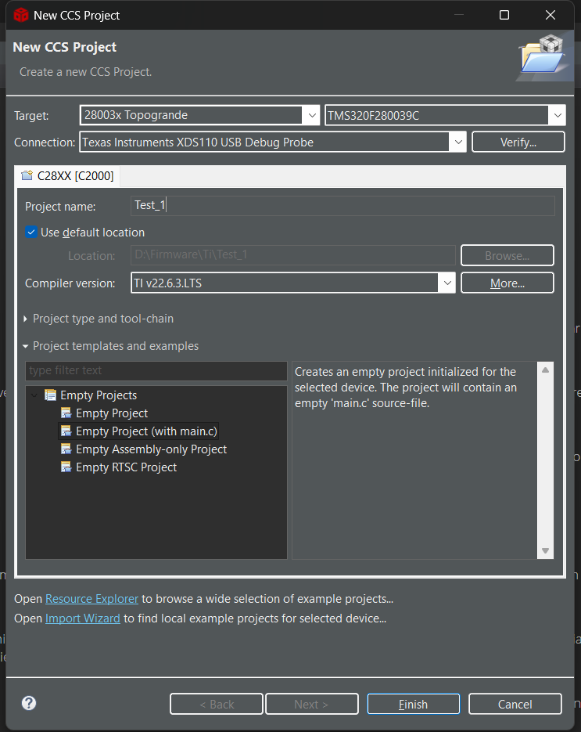The image size is (581, 732).
Task: Select the C28XX [C2000] tab
Action: (x=69, y=176)
